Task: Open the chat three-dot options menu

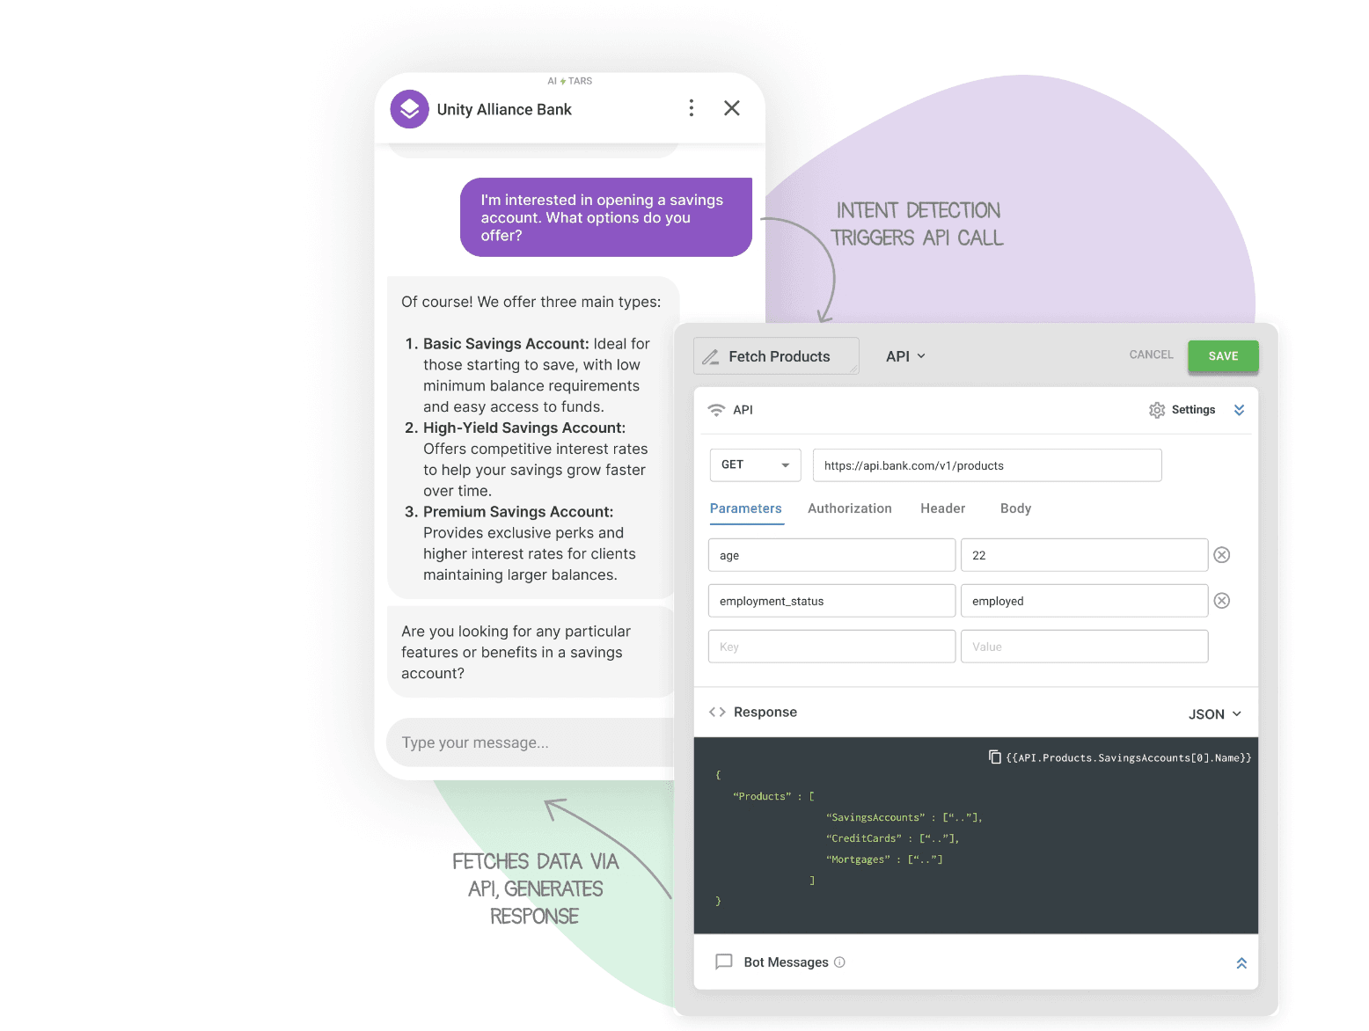Action: click(692, 108)
